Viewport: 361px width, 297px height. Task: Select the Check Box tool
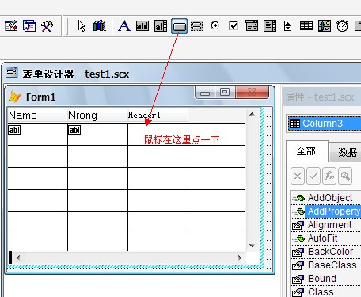click(234, 26)
